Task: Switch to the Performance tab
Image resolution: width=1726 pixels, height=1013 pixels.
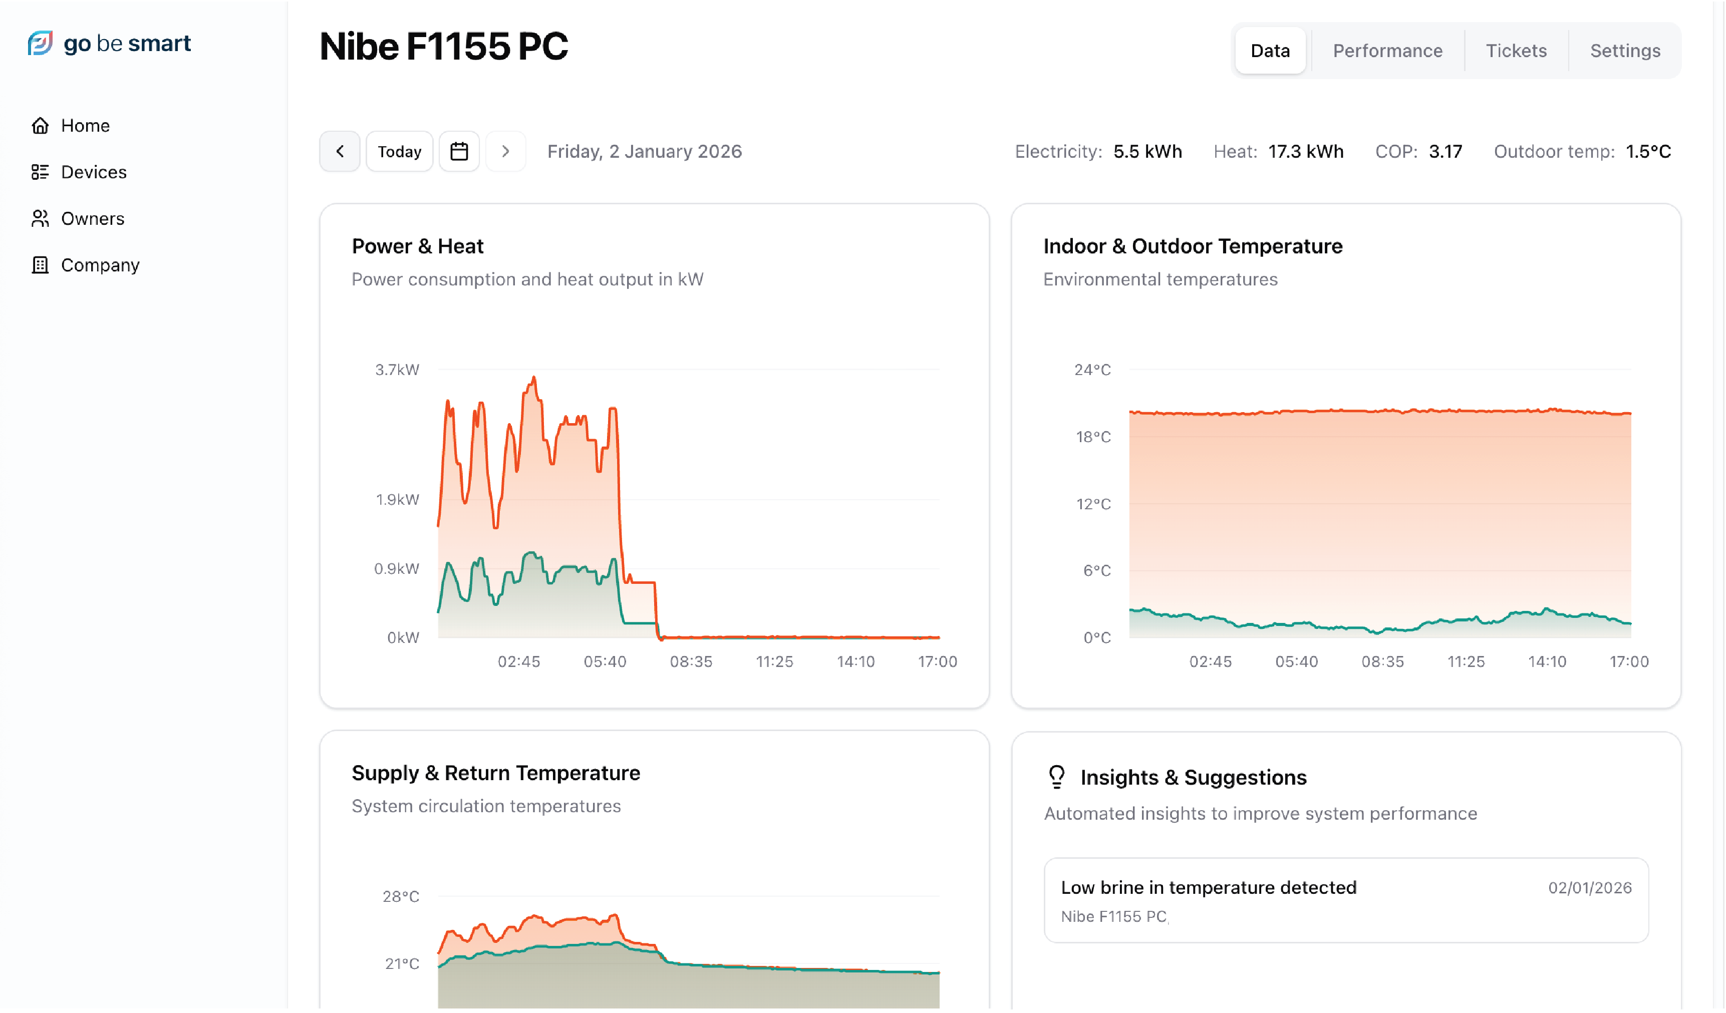Action: [x=1387, y=50]
